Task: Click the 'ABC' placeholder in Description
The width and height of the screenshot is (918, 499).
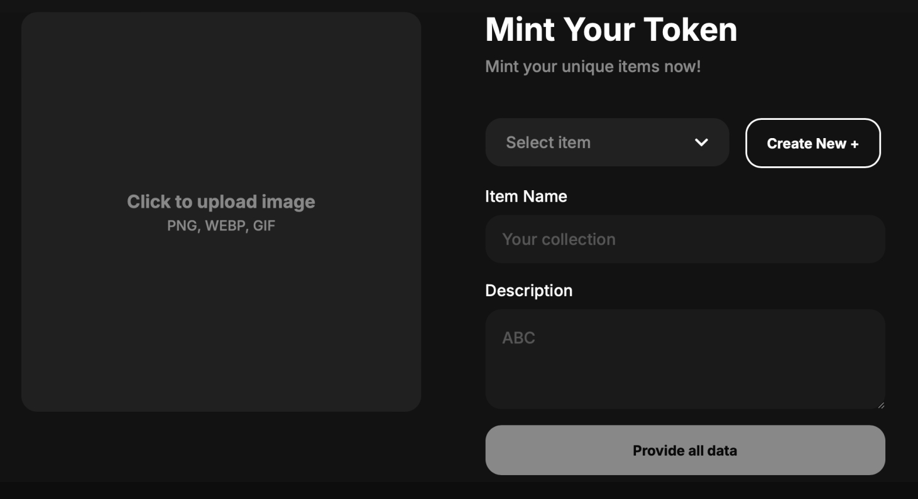Action: pyautogui.click(x=518, y=338)
